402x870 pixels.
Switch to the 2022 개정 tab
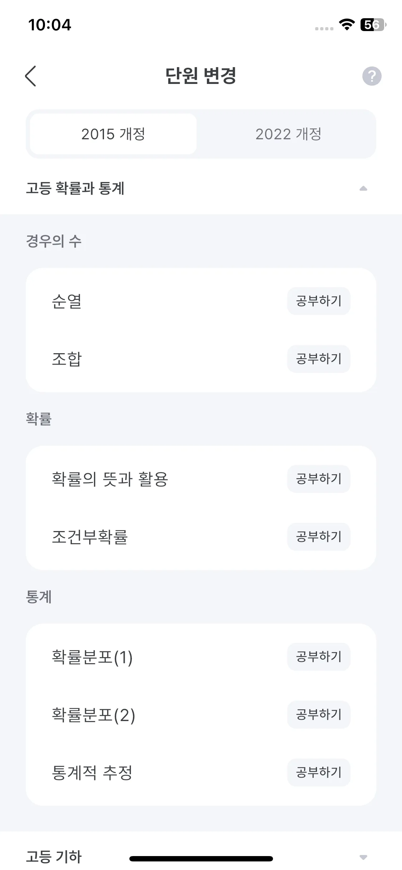click(x=288, y=134)
